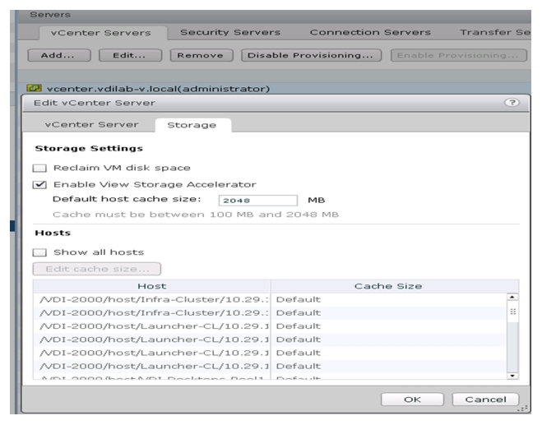Viewport: 542px width, 425px height.
Task: Click hosts list scroll up arrow
Action: click(512, 297)
